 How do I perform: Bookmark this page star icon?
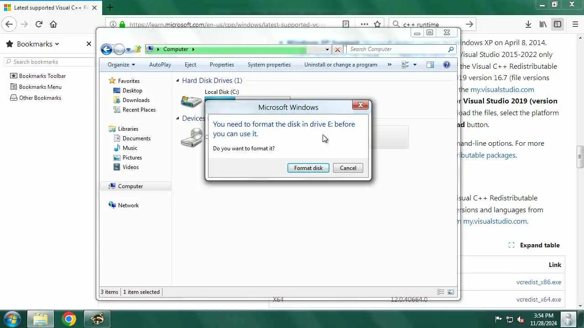377,24
